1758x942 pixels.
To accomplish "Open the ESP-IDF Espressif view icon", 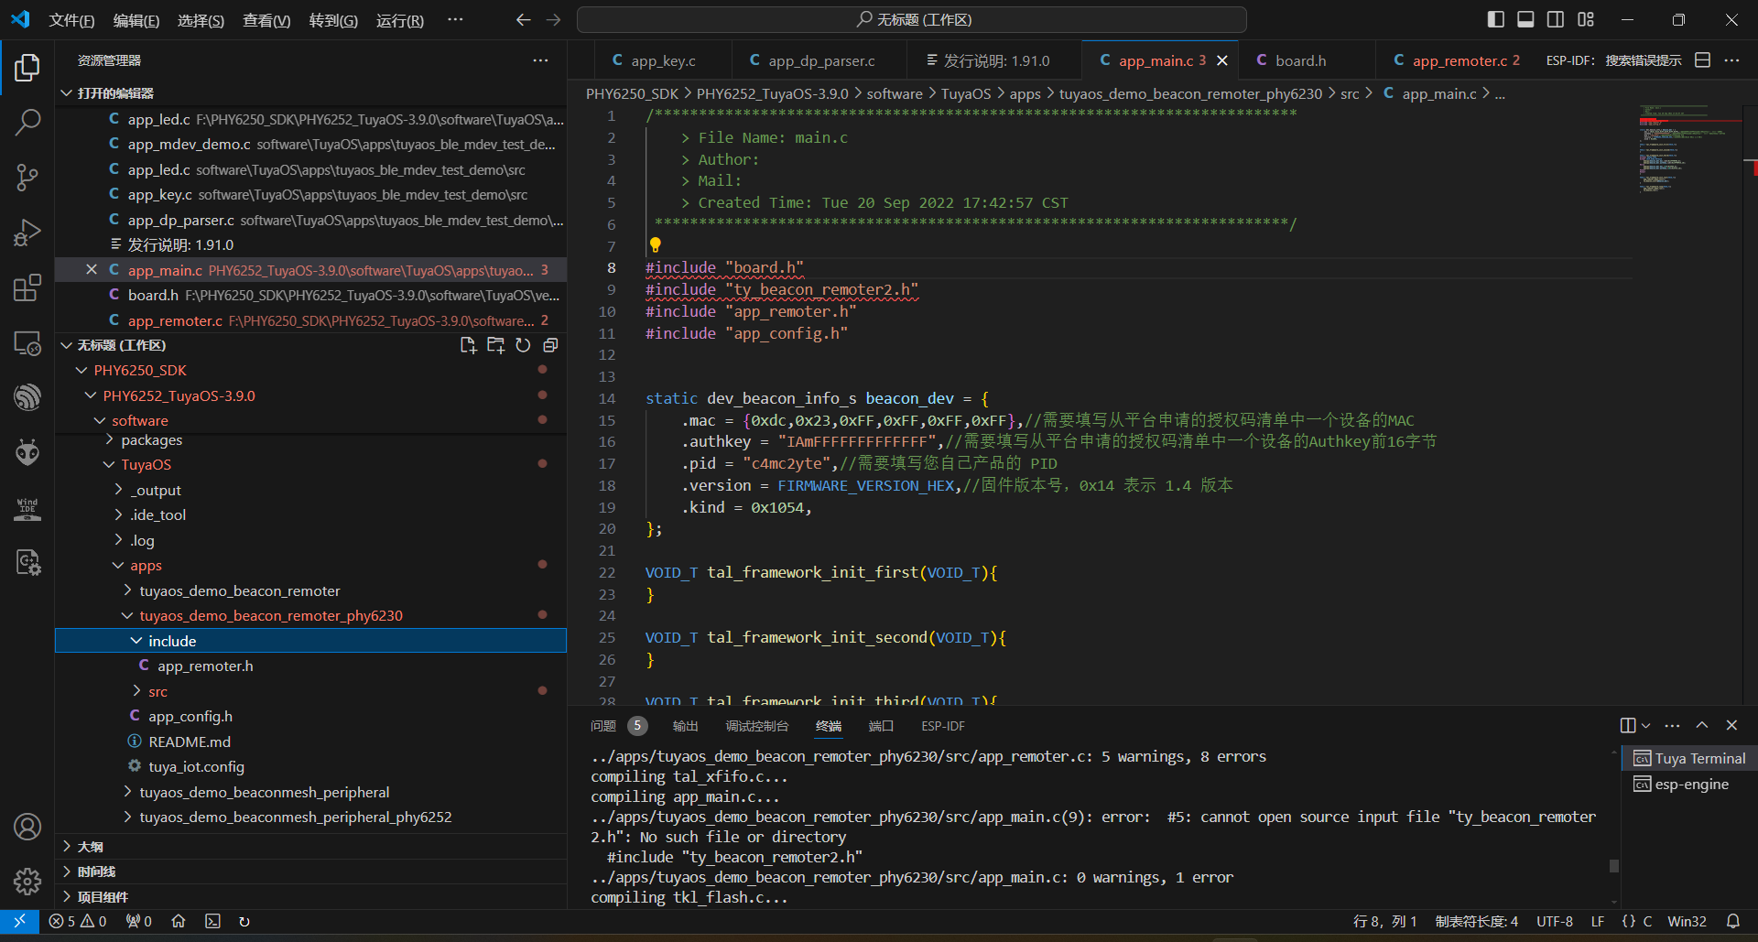I will tap(27, 397).
